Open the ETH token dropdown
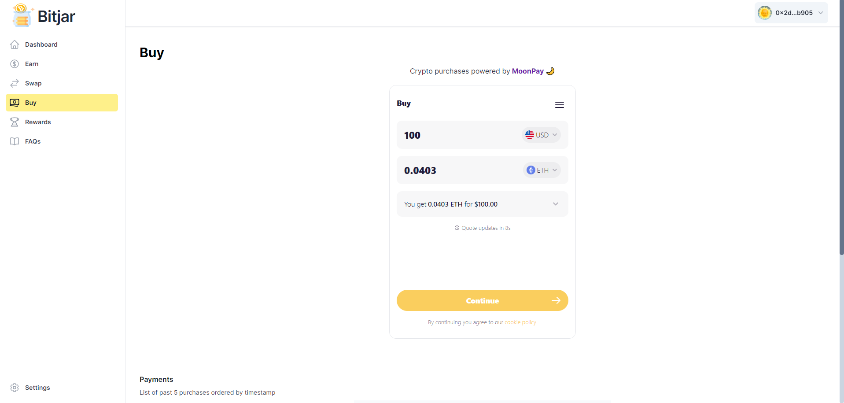The width and height of the screenshot is (844, 403). tap(542, 170)
